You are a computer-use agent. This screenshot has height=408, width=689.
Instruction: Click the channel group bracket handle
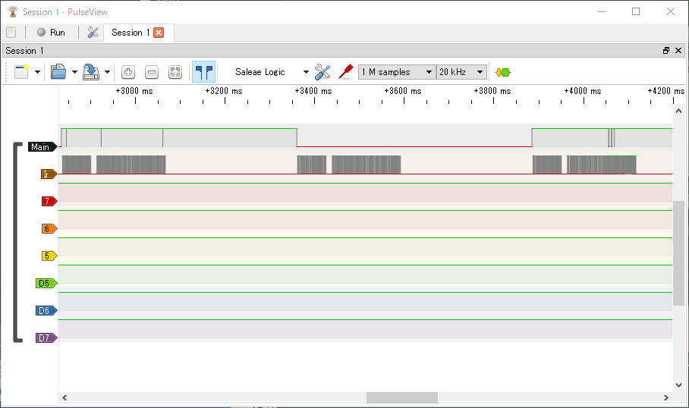17,242
